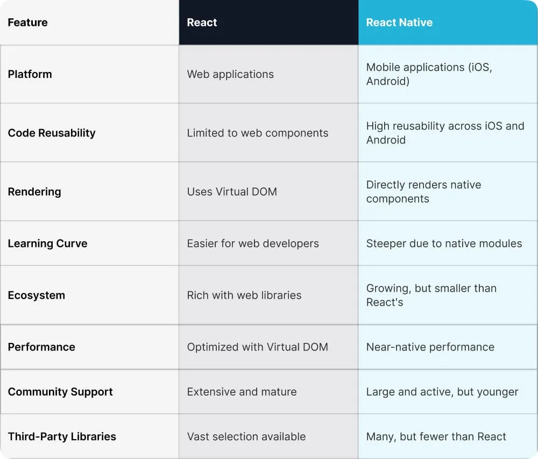Click the Performance row label
The width and height of the screenshot is (538, 459).
point(41,347)
